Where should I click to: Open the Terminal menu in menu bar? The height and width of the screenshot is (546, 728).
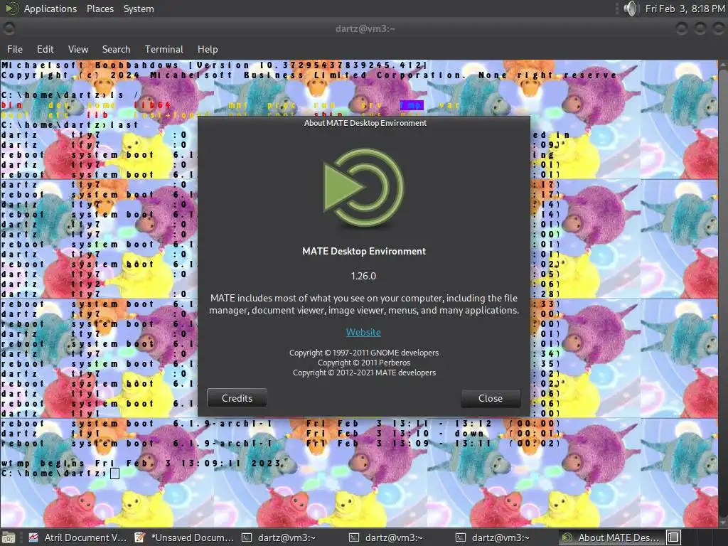pos(164,49)
